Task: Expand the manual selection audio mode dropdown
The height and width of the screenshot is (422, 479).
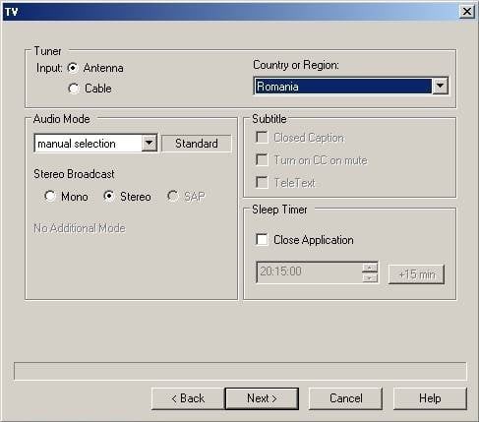Action: pos(149,144)
